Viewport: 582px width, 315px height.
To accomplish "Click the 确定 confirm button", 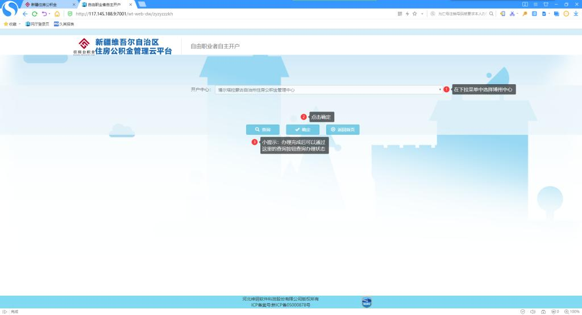I will (302, 130).
